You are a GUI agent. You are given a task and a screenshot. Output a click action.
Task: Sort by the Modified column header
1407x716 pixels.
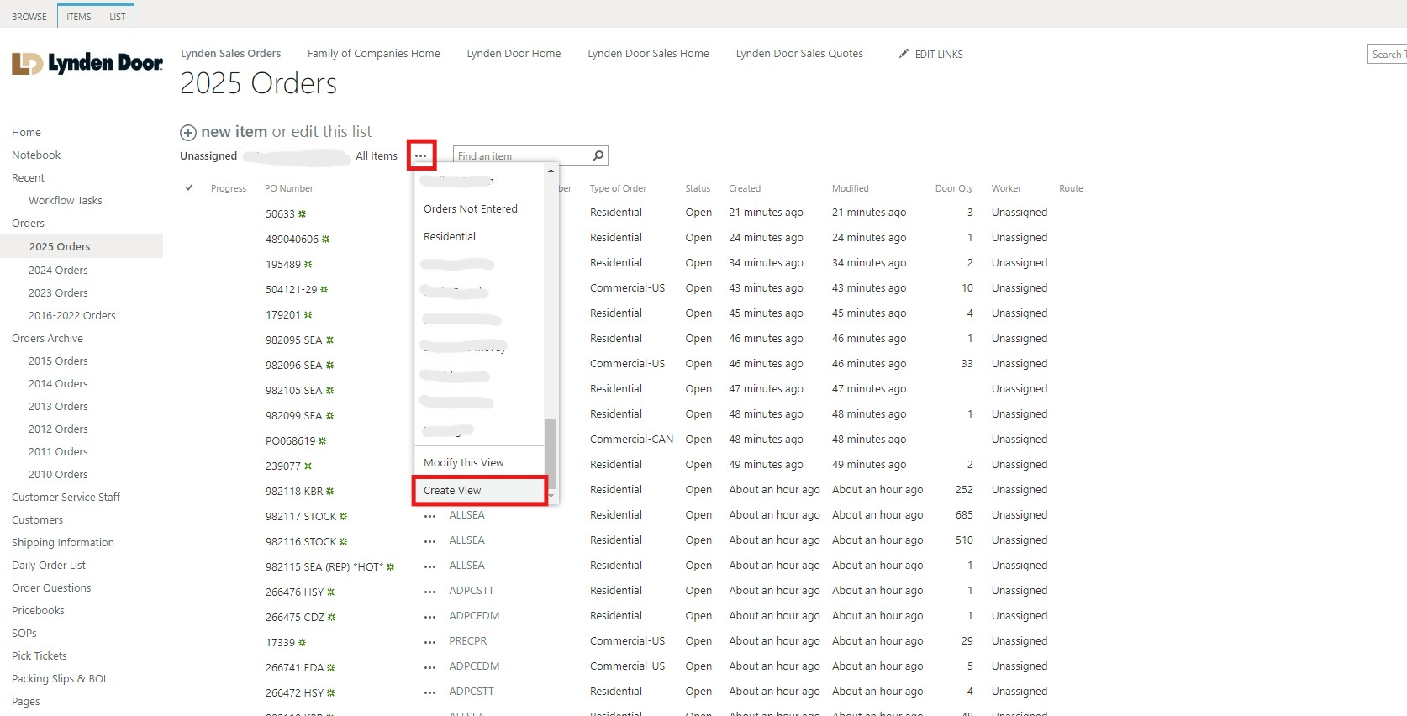pos(851,188)
